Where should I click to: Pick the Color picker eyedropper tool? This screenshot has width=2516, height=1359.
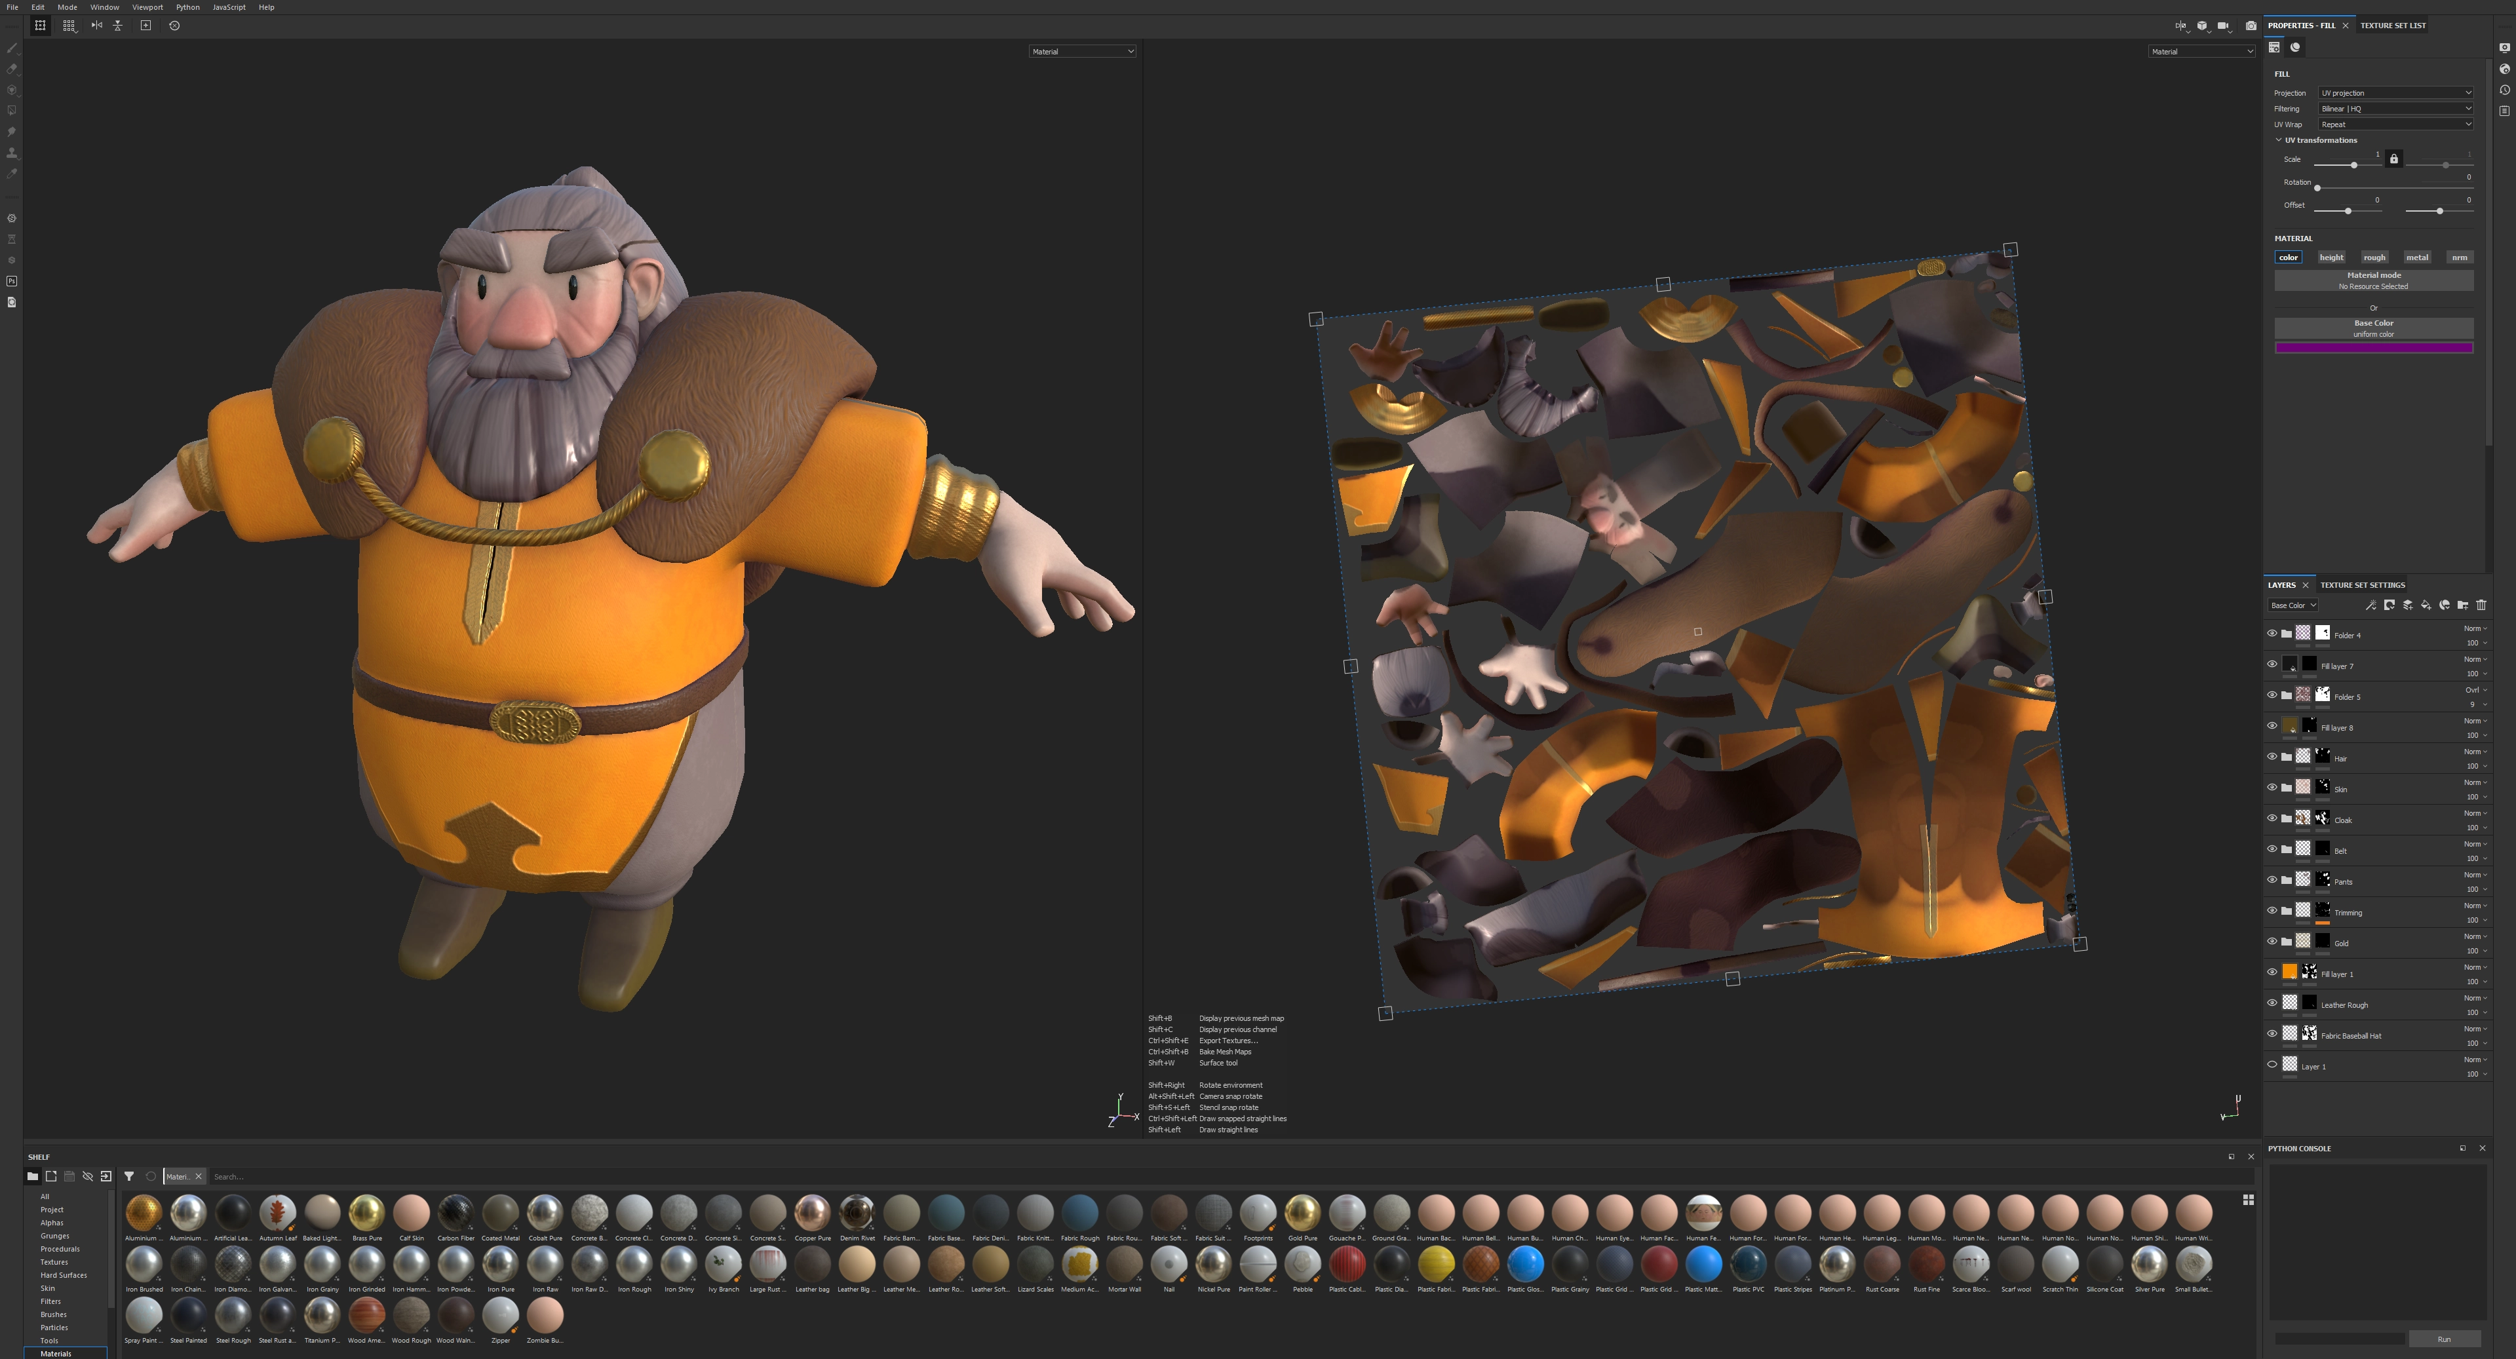12,174
